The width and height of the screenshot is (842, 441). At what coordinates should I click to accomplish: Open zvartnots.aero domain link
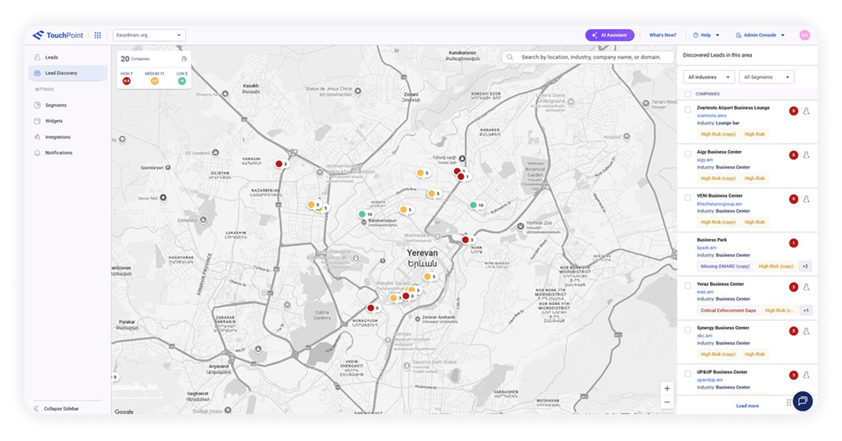point(712,115)
